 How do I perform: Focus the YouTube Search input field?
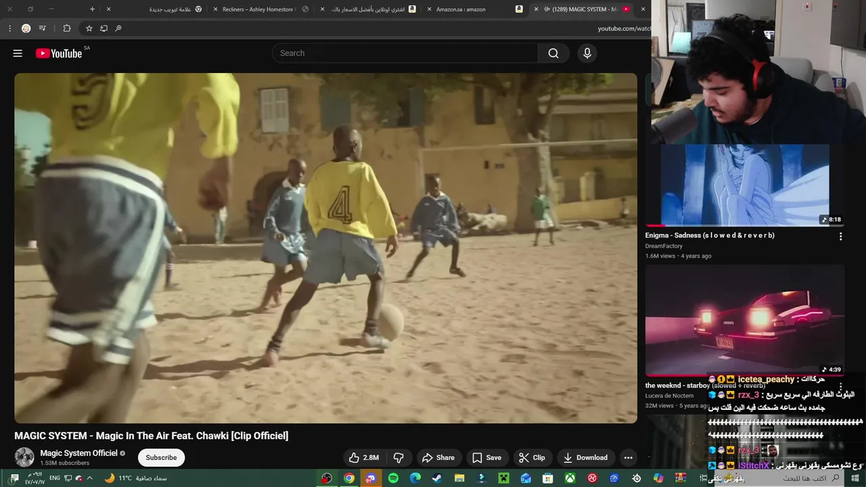406,53
